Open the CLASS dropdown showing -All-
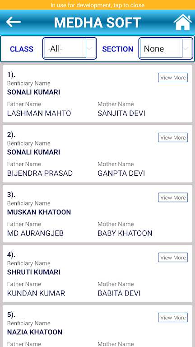The height and width of the screenshot is (347, 195). pos(70,48)
